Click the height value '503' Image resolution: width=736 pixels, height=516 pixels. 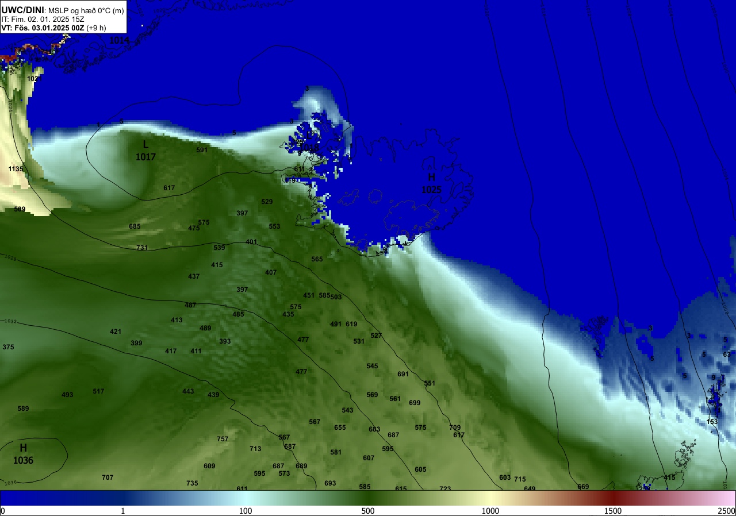pyautogui.click(x=336, y=297)
